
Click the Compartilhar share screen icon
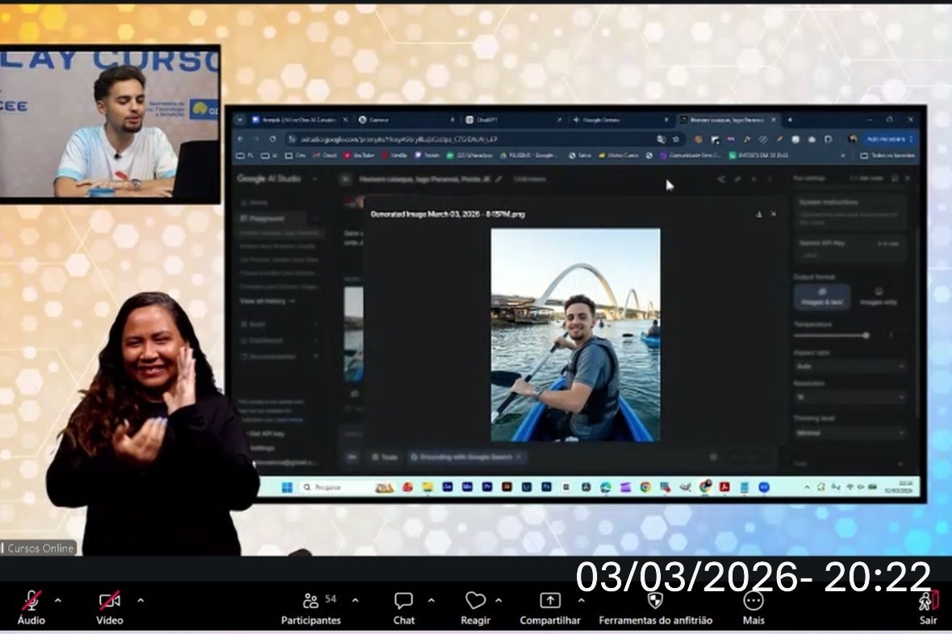pyautogui.click(x=550, y=601)
